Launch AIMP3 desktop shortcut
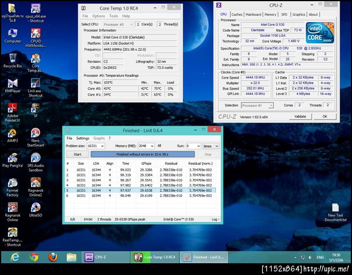The image size is (352, 275). pyautogui.click(x=12, y=135)
